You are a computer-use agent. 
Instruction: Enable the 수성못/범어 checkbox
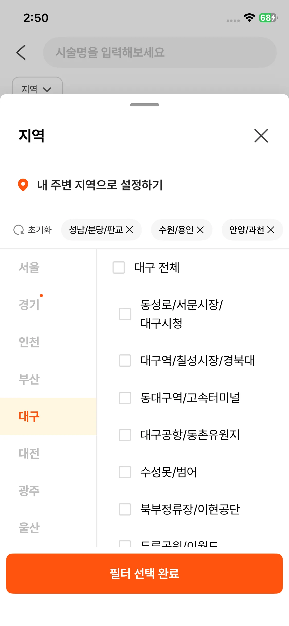tap(125, 472)
